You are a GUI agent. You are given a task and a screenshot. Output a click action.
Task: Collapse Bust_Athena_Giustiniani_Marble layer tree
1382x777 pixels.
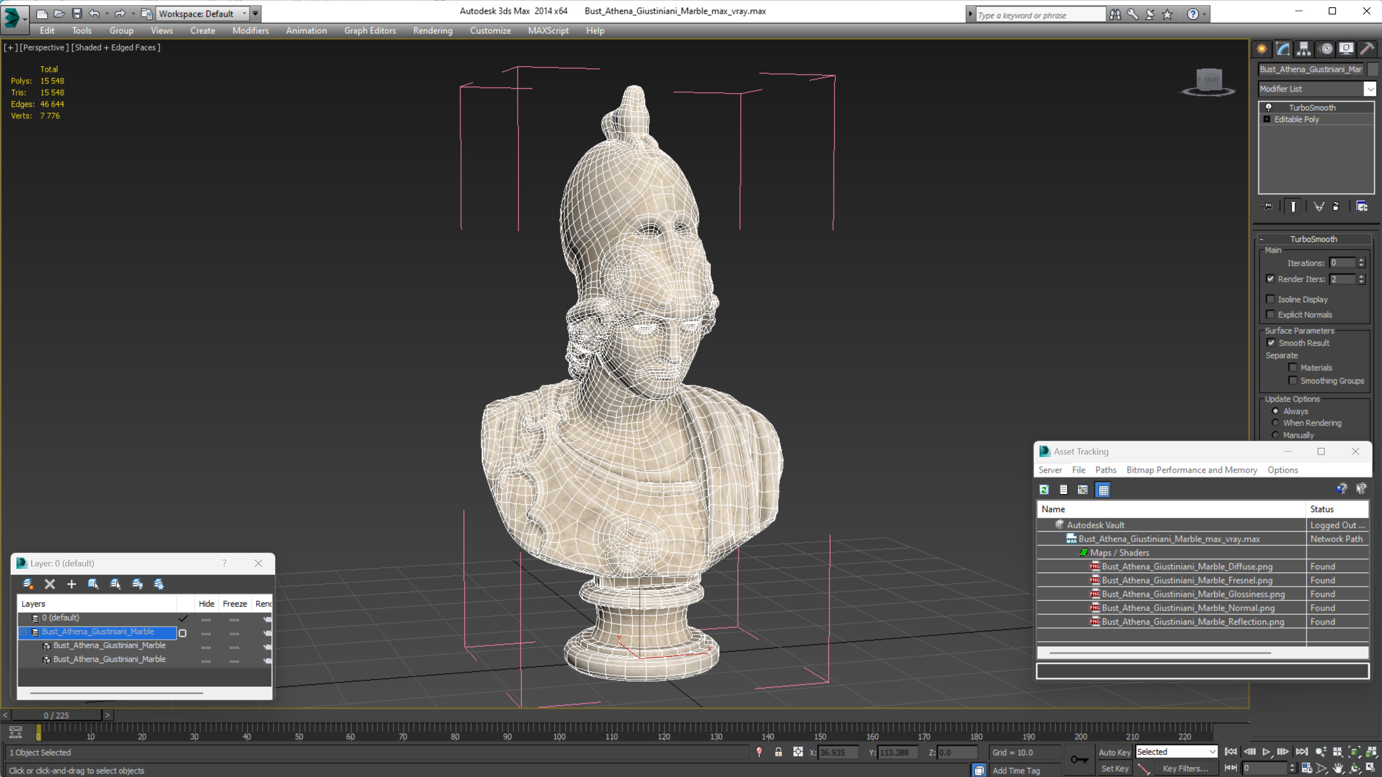[x=24, y=632]
